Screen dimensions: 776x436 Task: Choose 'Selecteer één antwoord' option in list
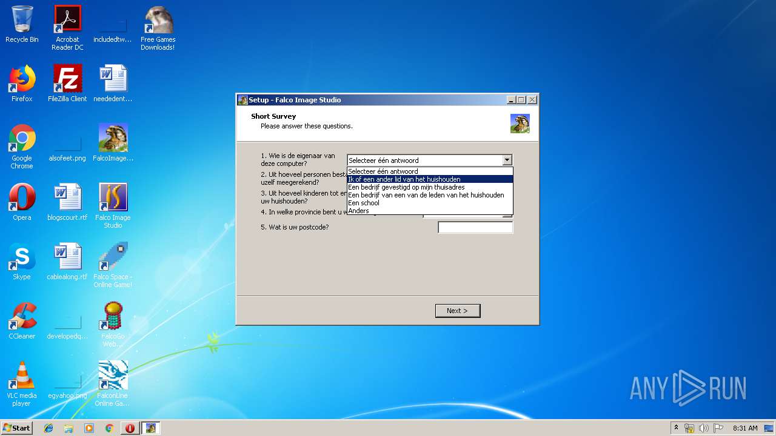click(430, 171)
